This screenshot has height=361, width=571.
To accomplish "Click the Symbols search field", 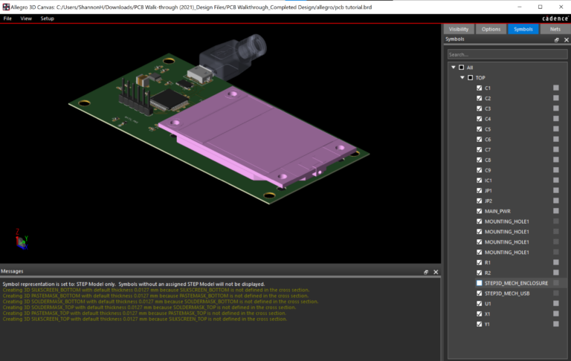I will point(507,54).
